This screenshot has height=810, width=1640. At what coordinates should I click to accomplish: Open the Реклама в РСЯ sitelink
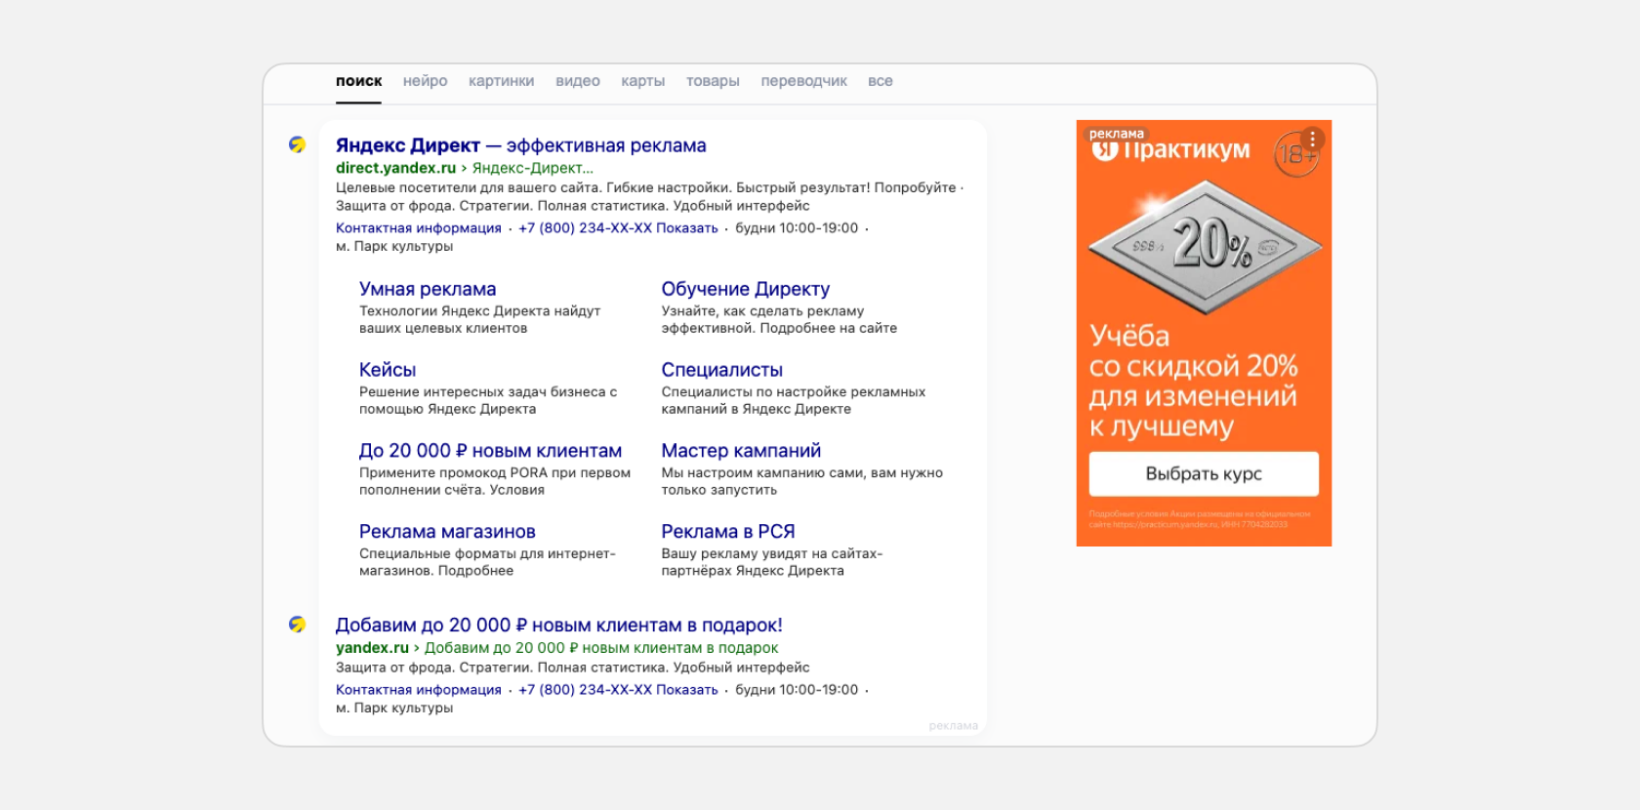pyautogui.click(x=728, y=532)
